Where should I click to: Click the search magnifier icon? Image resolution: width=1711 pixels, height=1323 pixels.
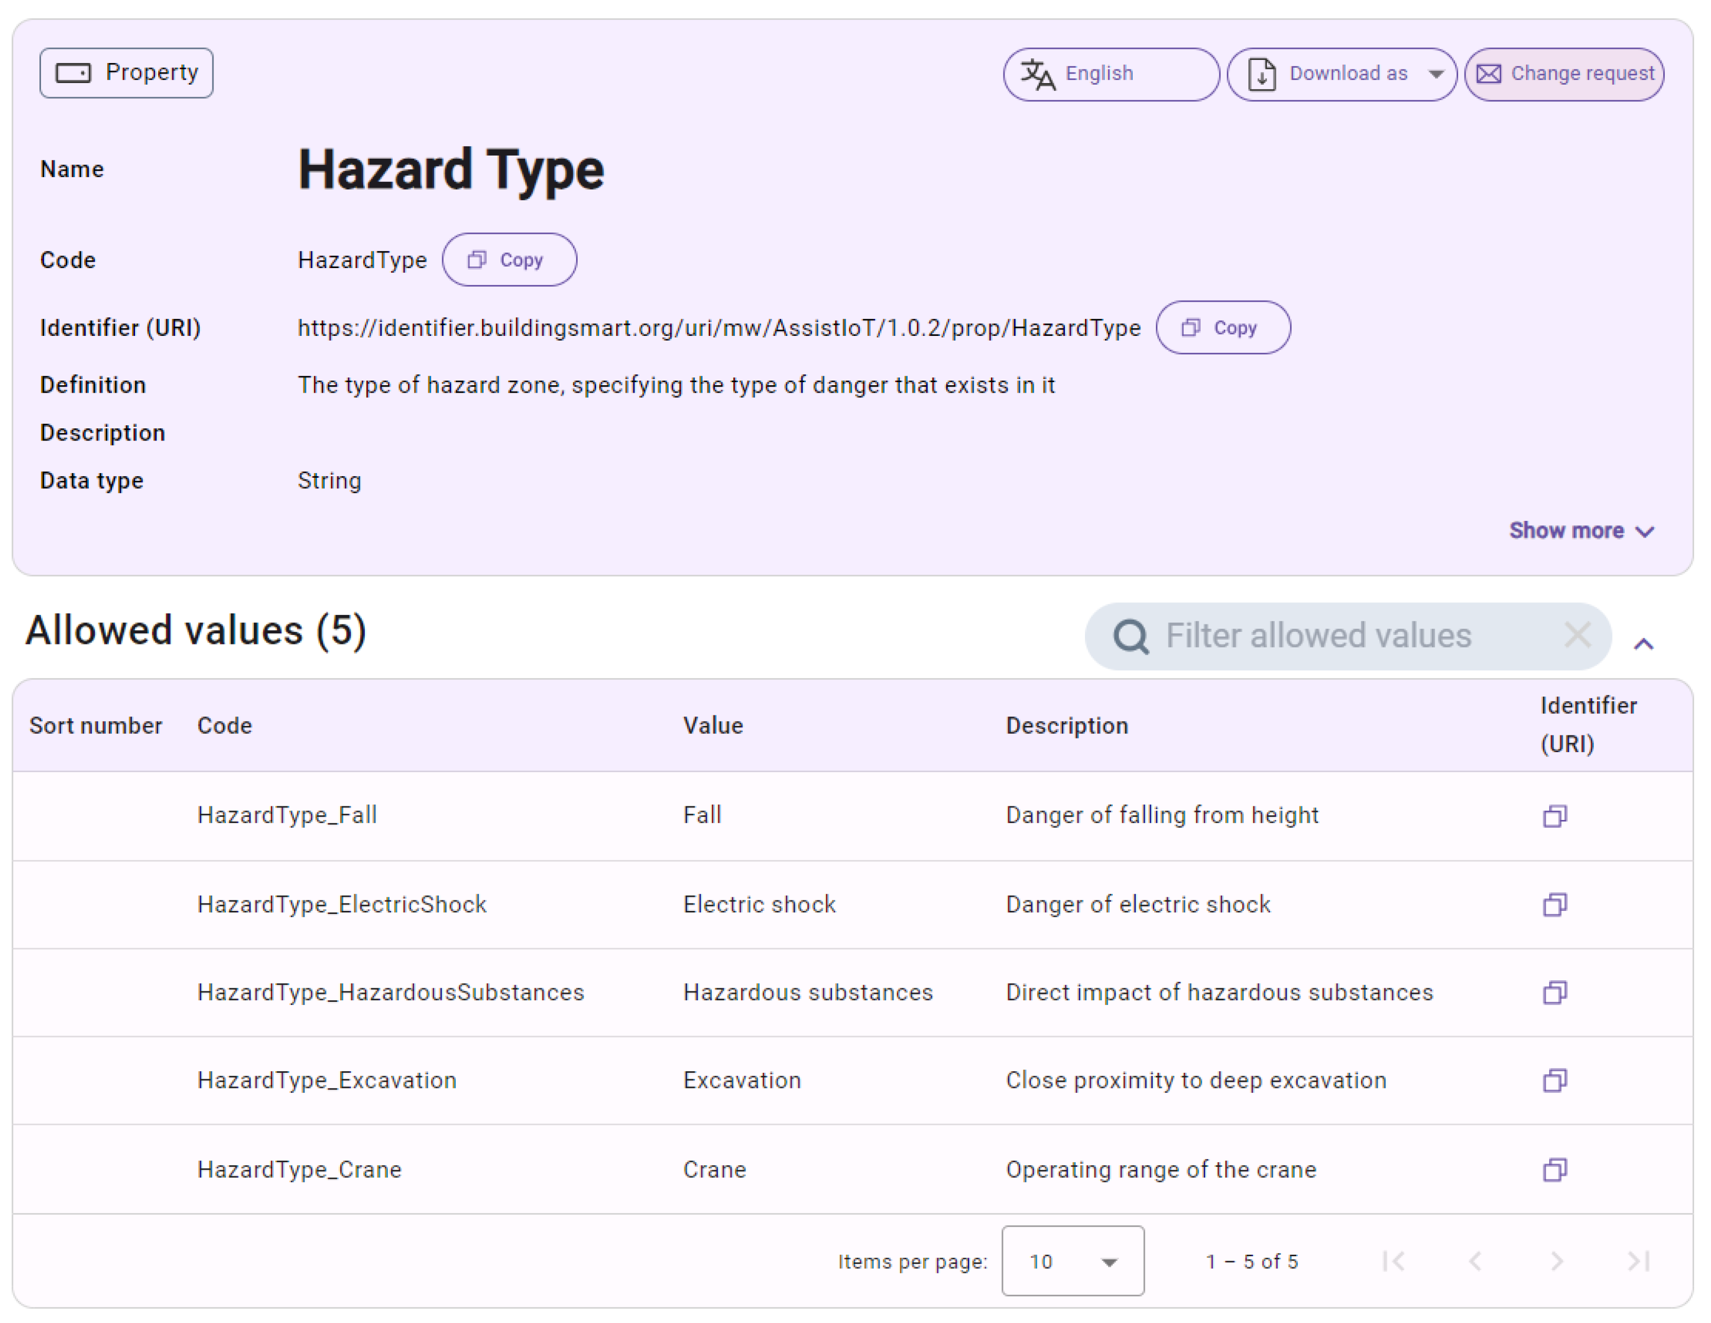click(1131, 637)
